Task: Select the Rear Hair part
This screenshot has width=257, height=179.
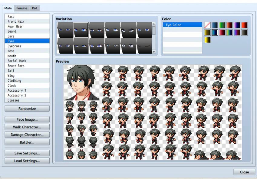Action: (27, 26)
